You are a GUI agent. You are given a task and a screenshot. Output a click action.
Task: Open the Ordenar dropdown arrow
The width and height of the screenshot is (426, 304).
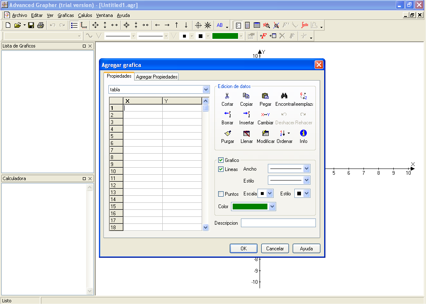289,133
